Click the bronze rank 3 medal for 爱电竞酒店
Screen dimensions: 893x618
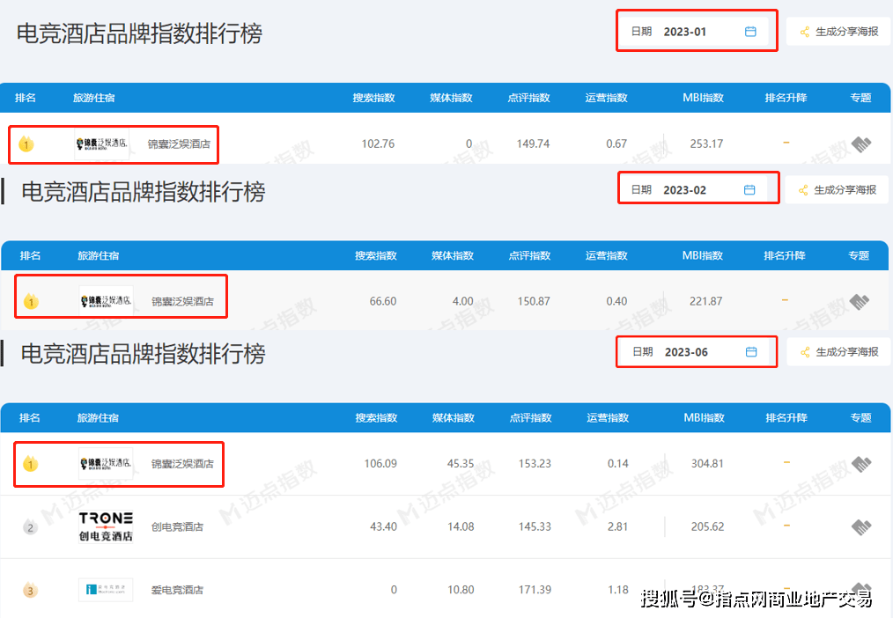[31, 591]
